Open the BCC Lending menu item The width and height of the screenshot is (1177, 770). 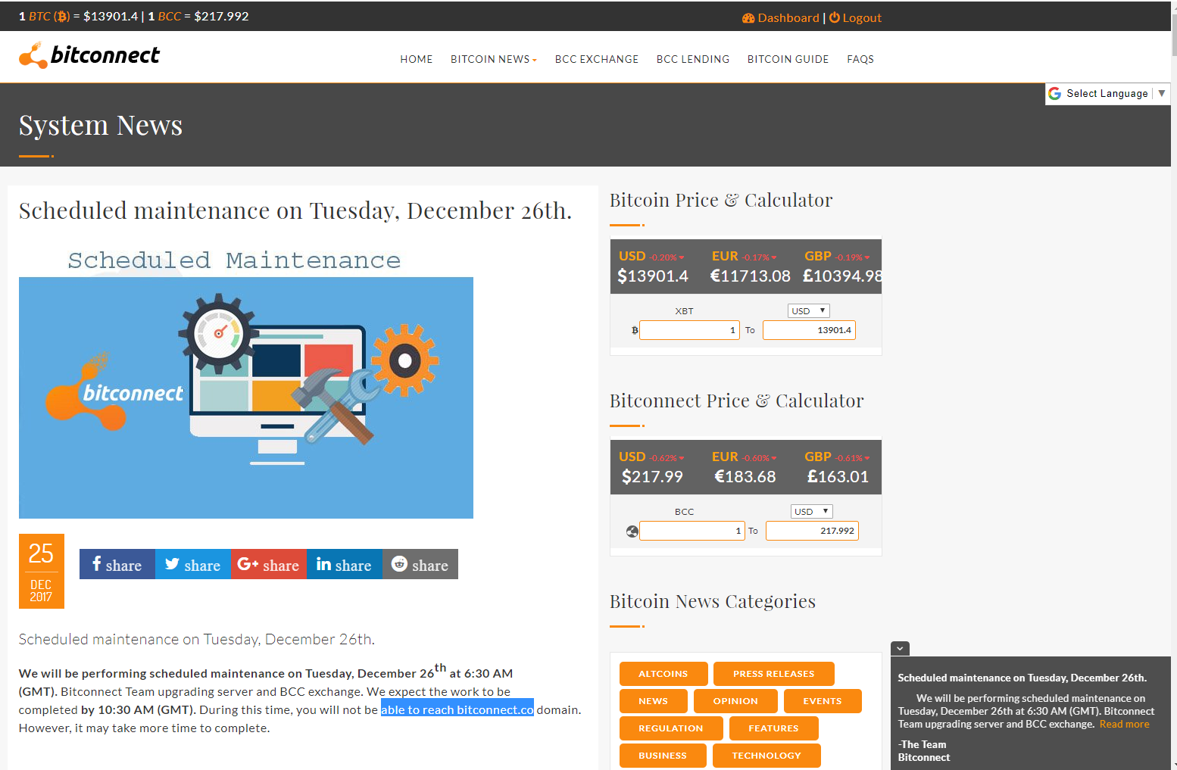point(693,59)
